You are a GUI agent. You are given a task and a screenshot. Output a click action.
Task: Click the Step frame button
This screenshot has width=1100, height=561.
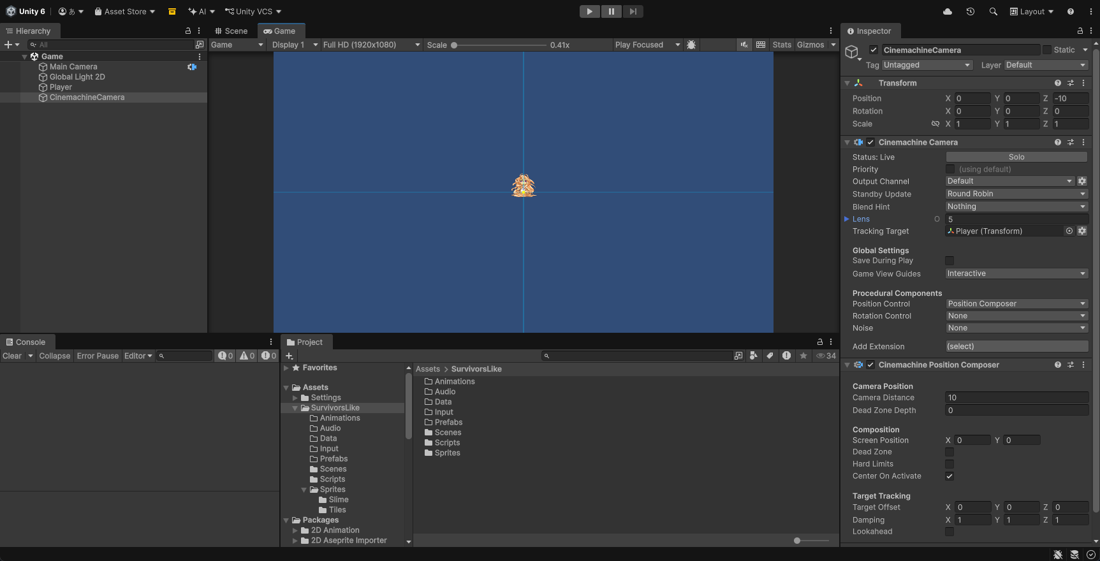[x=633, y=11]
